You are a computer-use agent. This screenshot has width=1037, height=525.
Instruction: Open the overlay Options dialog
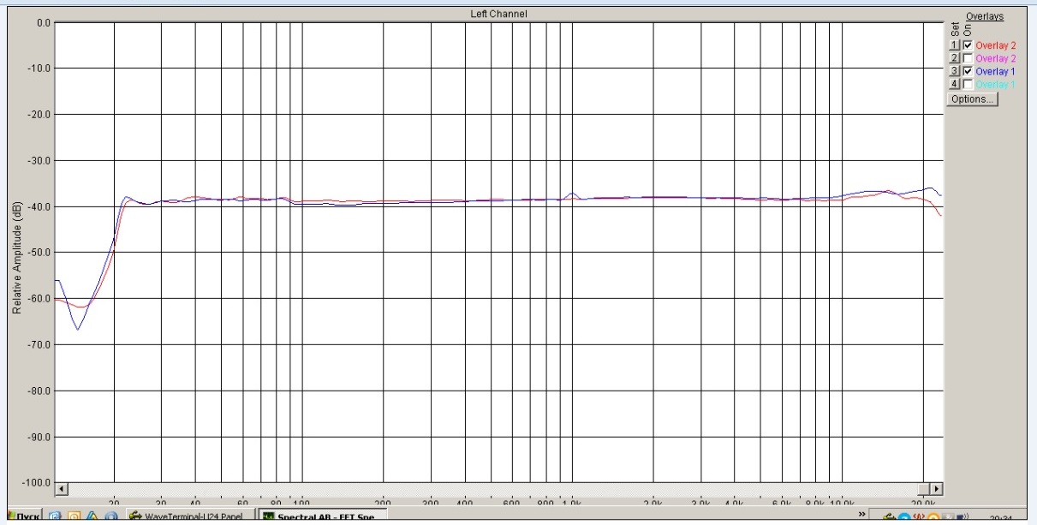click(x=972, y=99)
